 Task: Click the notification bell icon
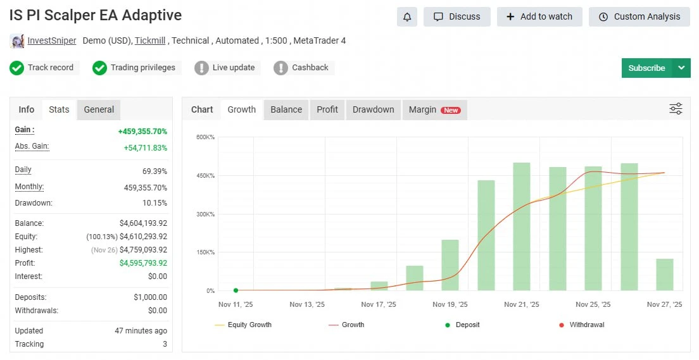click(407, 17)
